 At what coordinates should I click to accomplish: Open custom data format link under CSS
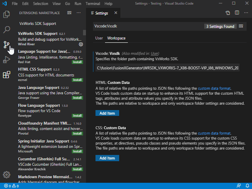click(214, 133)
